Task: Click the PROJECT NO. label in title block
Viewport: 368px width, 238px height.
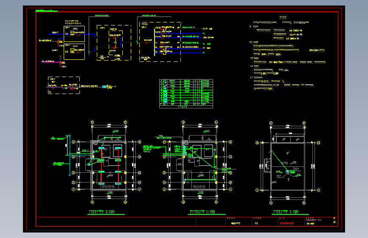Action: [314, 220]
